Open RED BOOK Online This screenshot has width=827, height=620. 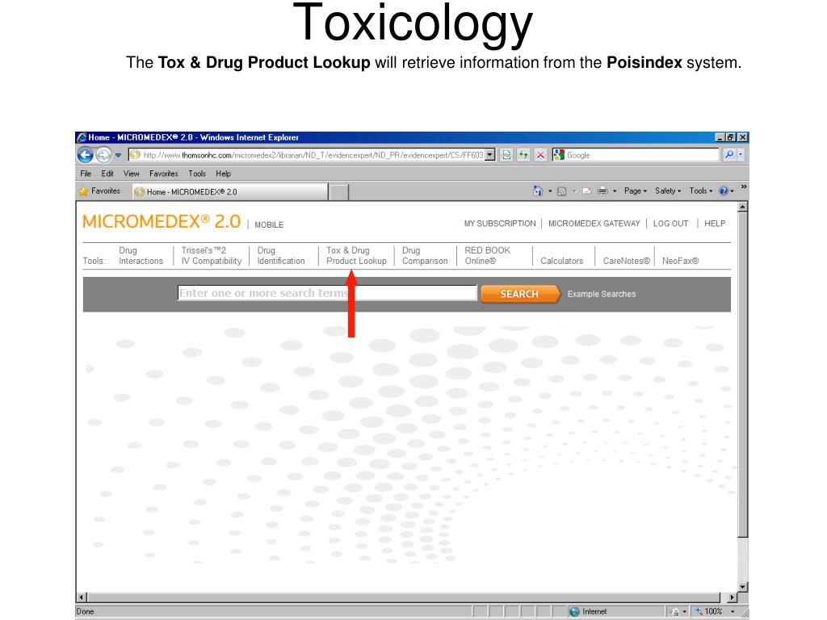(x=488, y=256)
